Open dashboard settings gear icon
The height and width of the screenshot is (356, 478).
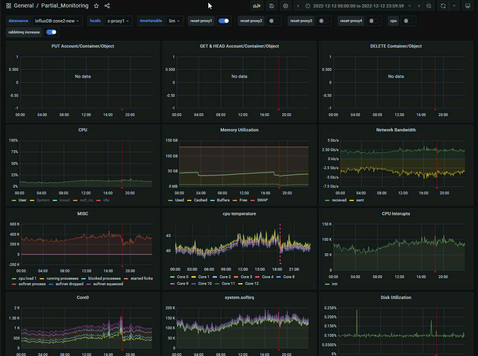click(285, 6)
